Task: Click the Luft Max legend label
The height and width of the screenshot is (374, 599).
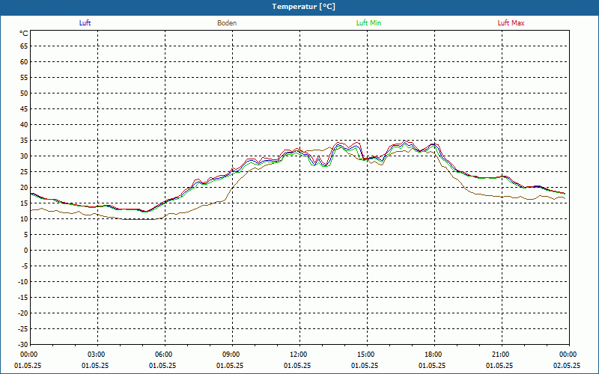Action: pyautogui.click(x=511, y=23)
